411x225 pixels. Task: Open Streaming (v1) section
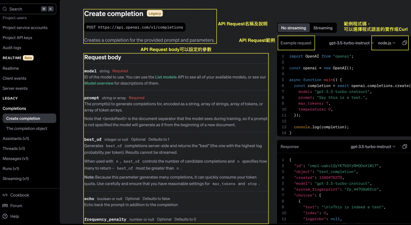click(x=16, y=178)
